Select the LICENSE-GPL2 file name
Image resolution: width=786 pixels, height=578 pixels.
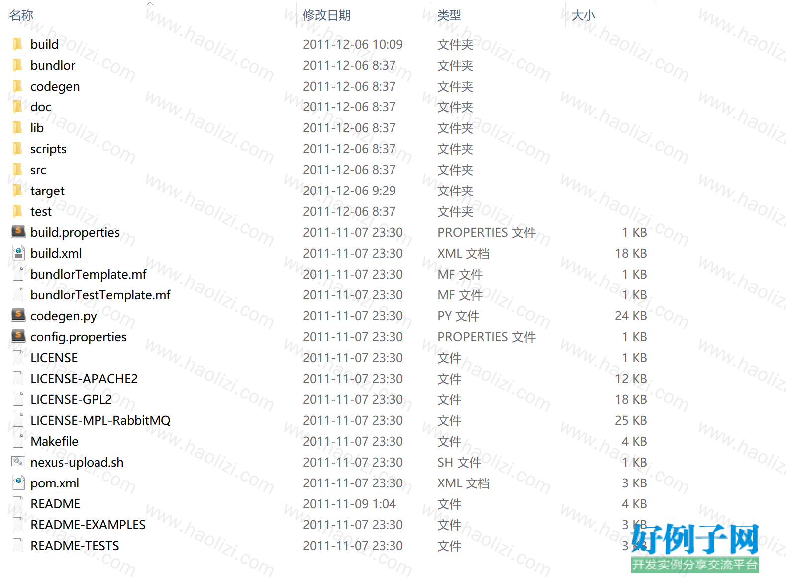click(71, 399)
